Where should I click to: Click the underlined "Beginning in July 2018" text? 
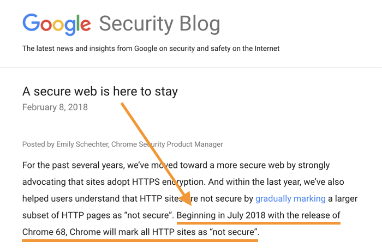coord(221,216)
